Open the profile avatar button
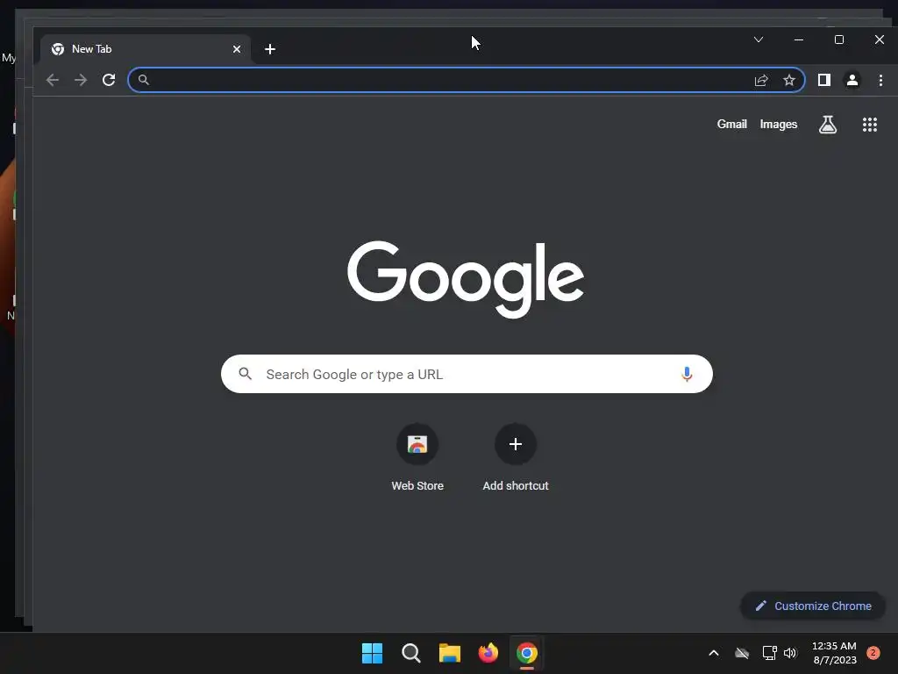 click(852, 80)
